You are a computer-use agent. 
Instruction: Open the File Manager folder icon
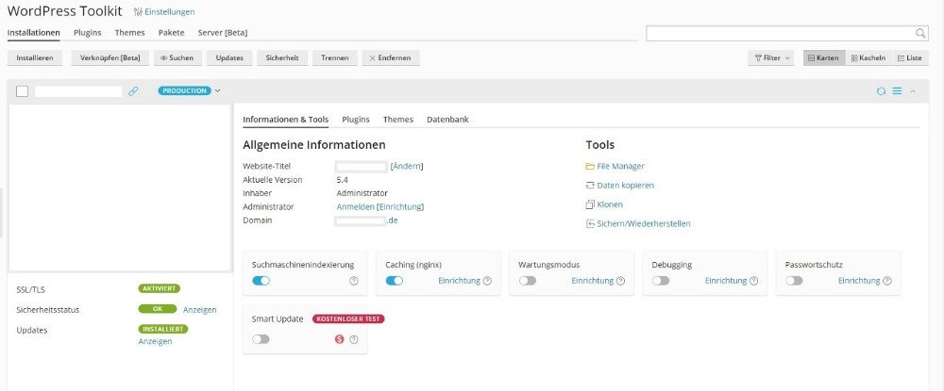(x=590, y=167)
